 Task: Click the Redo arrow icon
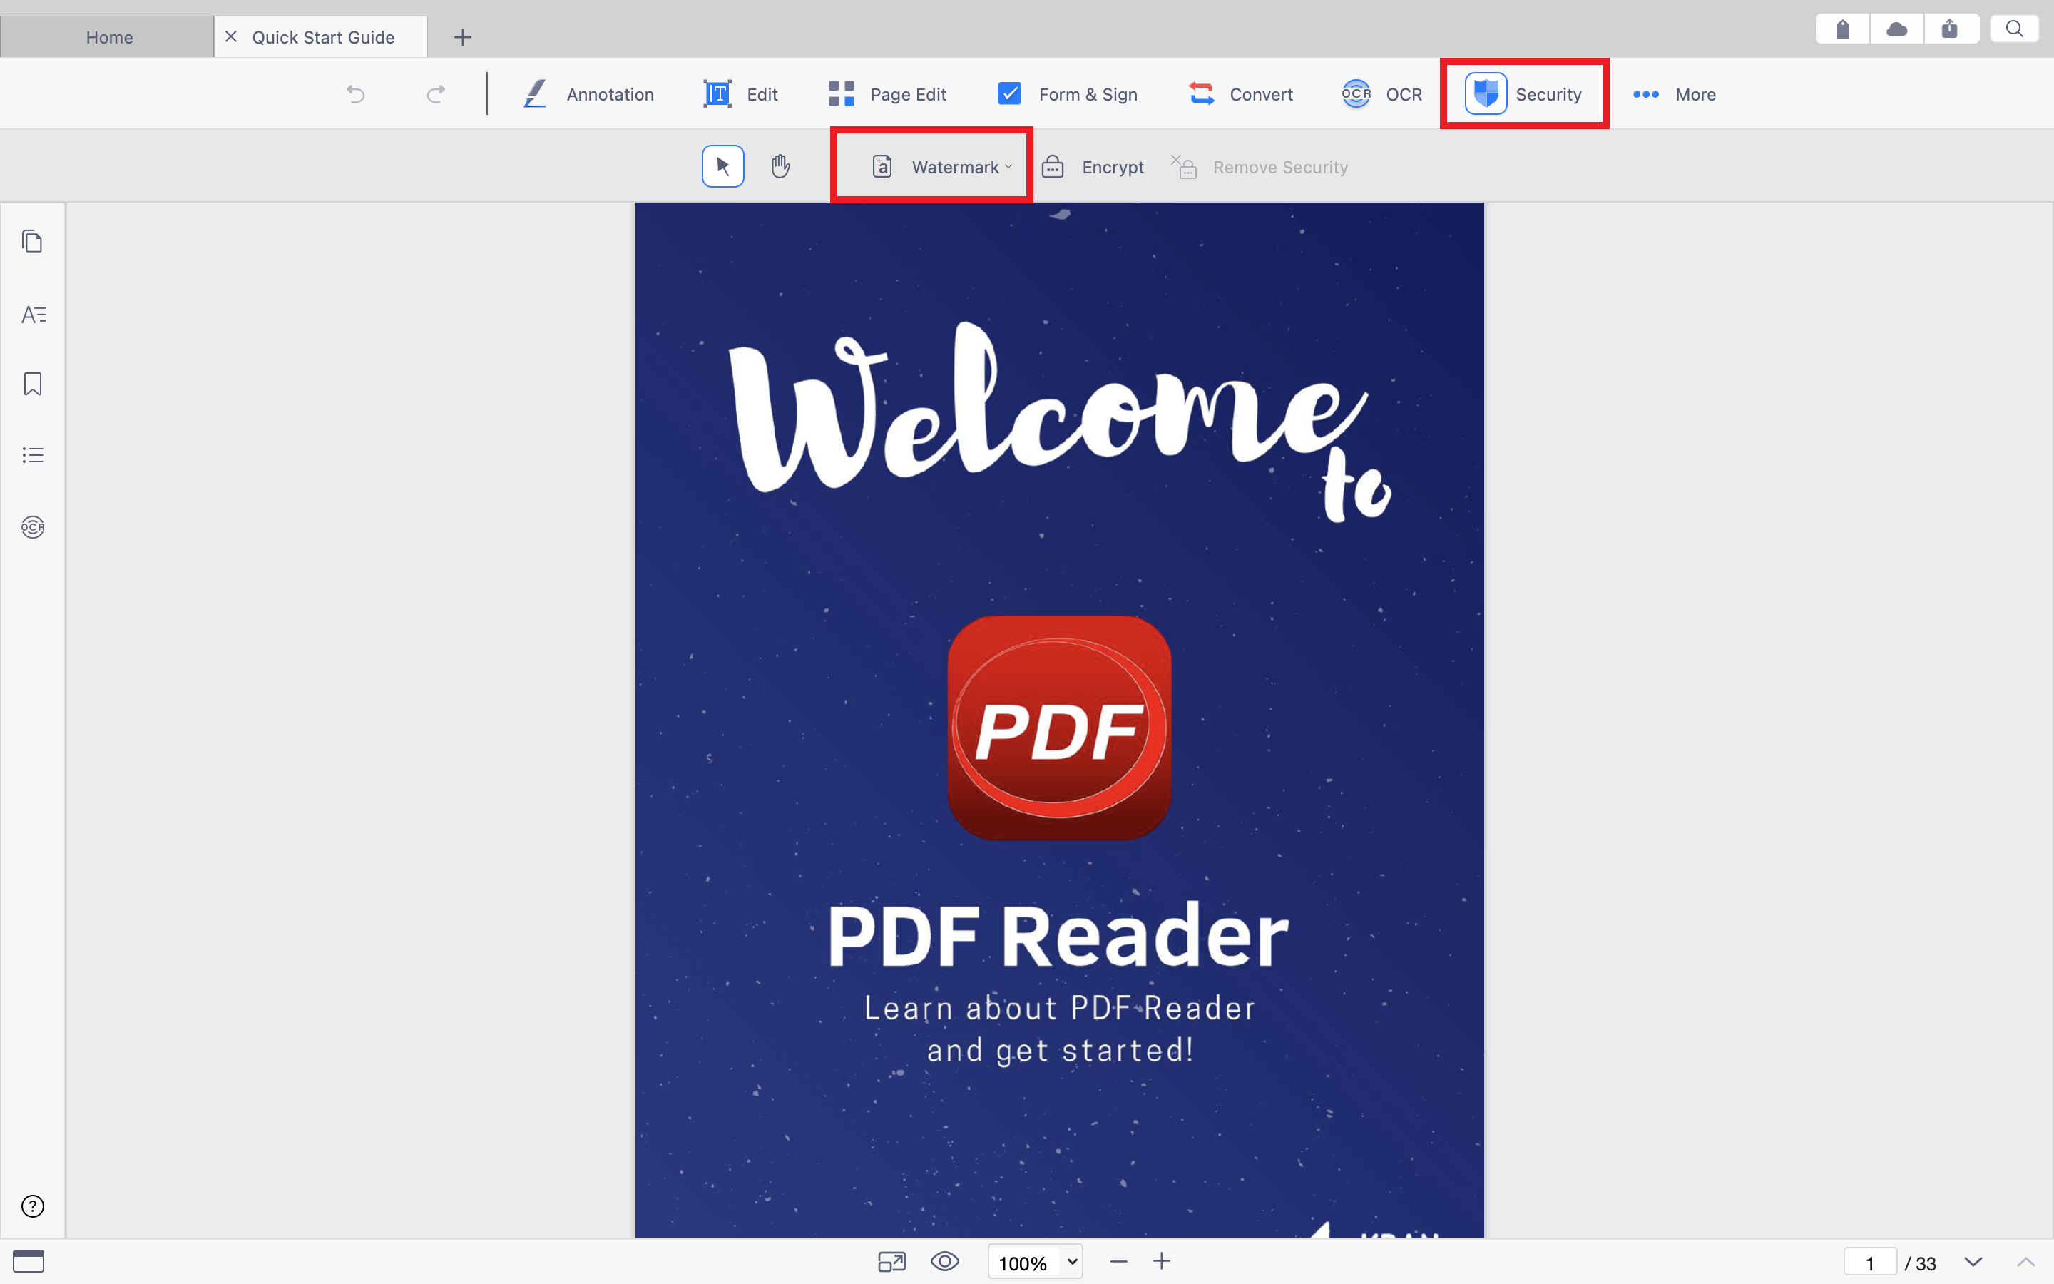[x=436, y=93]
